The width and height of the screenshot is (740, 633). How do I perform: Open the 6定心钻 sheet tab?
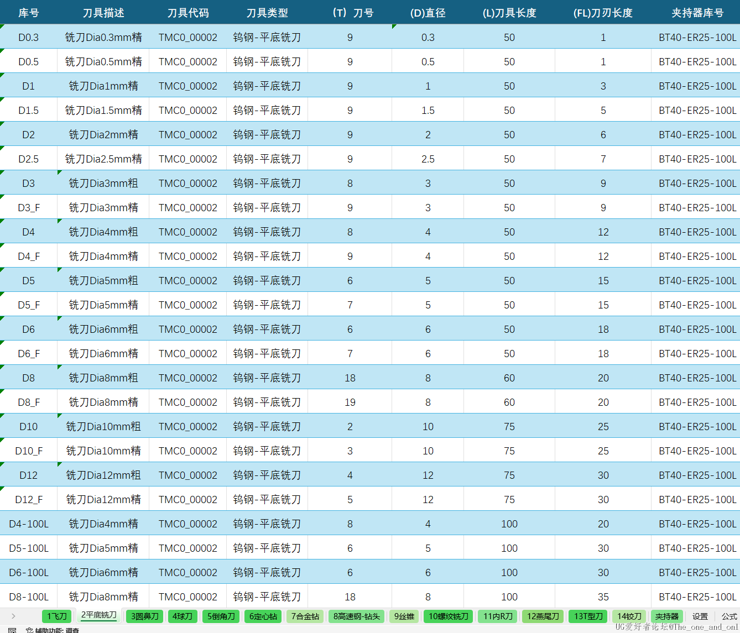coord(263,616)
